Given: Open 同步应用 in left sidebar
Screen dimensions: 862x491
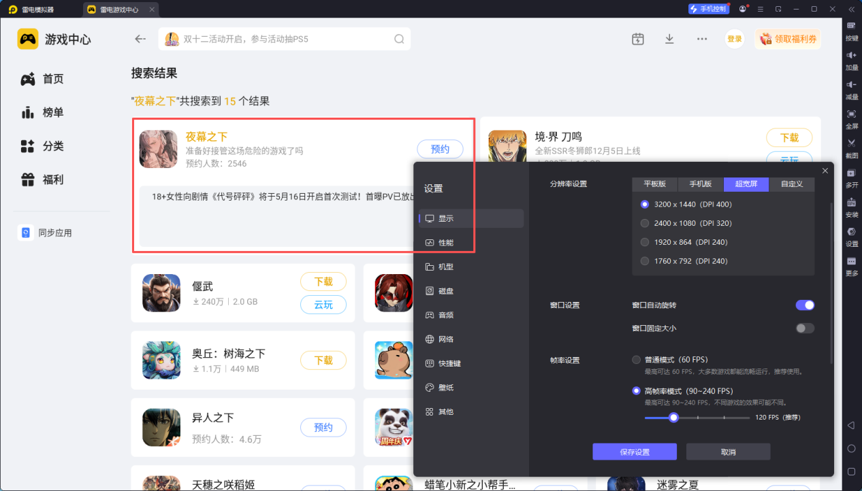Looking at the screenshot, I should (x=46, y=233).
